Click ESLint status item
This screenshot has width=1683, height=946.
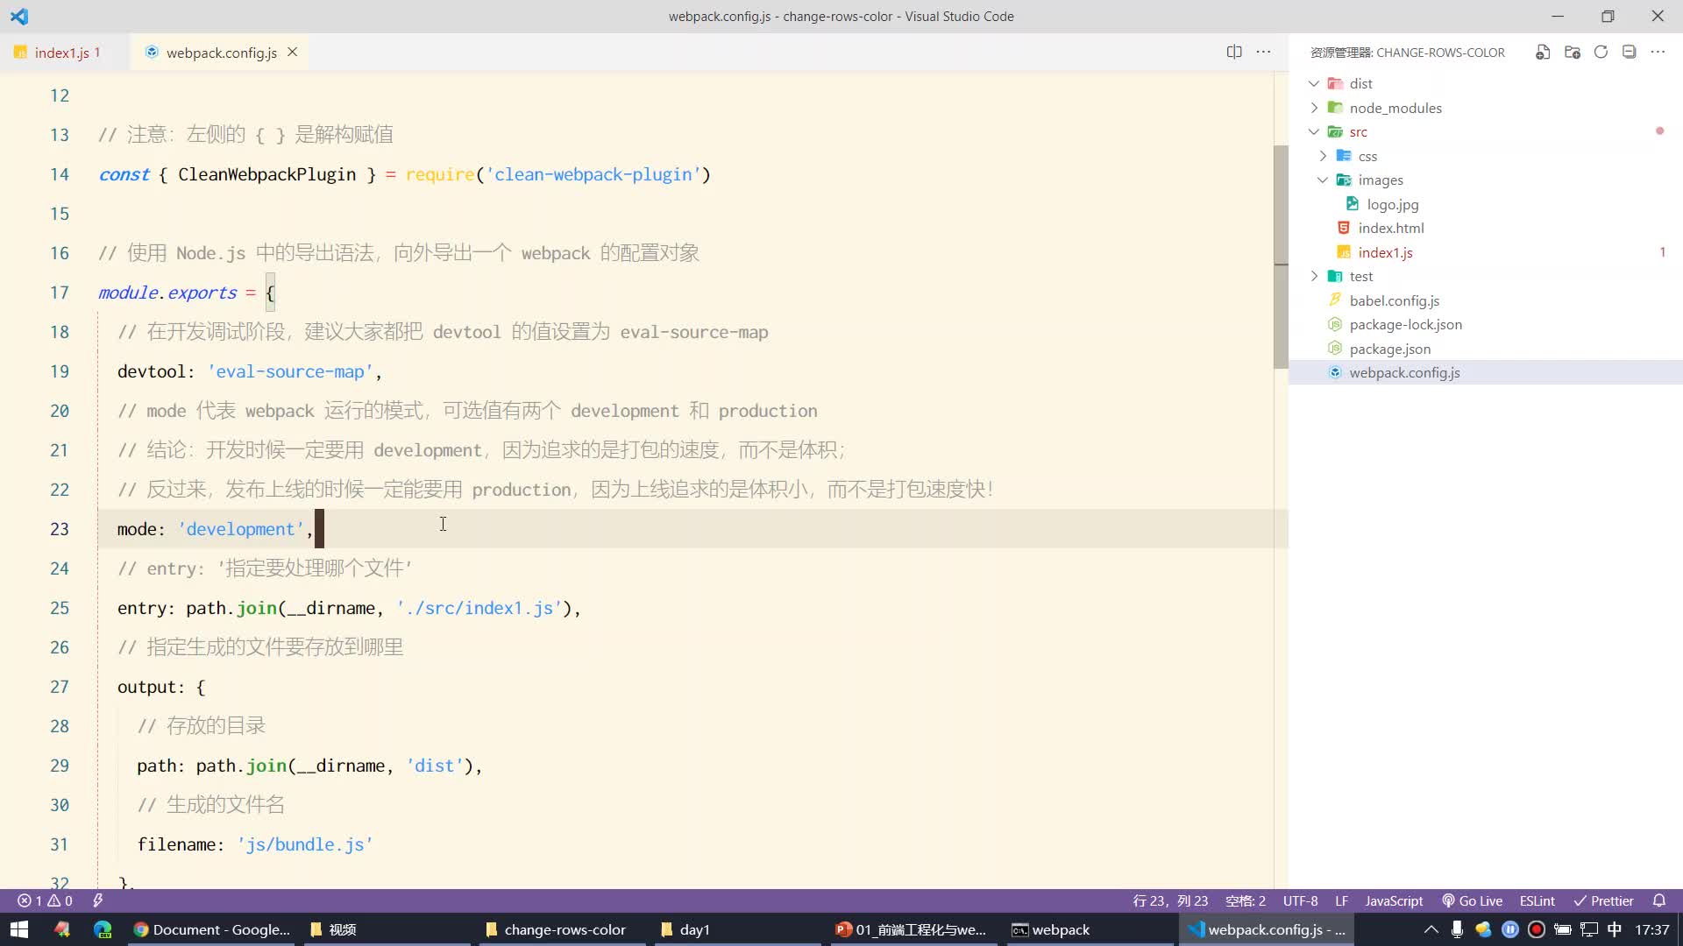(x=1537, y=900)
